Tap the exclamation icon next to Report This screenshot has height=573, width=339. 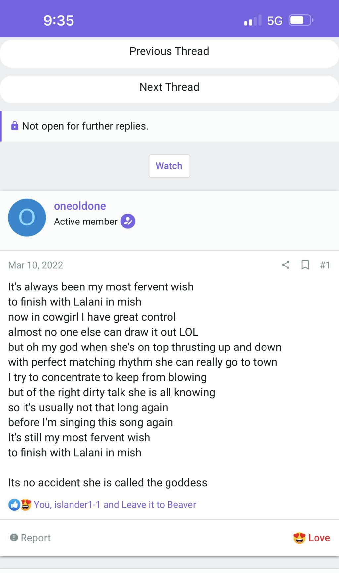[14, 538]
